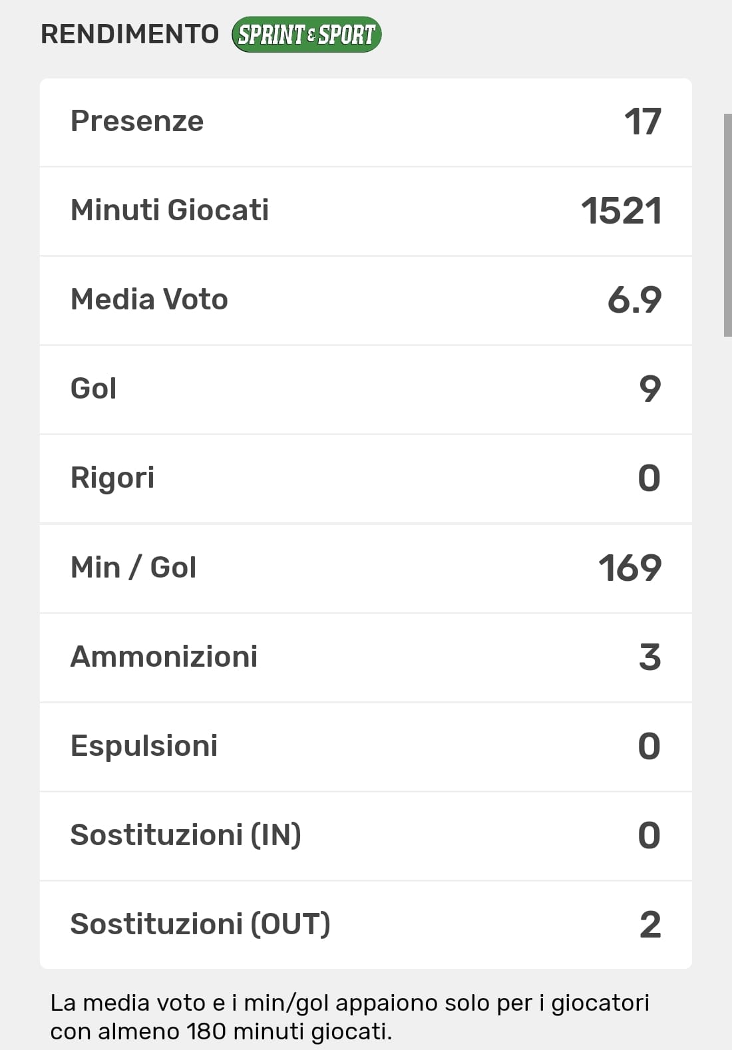The image size is (732, 1050).
Task: Select the Ammonizioni row
Action: click(366, 657)
